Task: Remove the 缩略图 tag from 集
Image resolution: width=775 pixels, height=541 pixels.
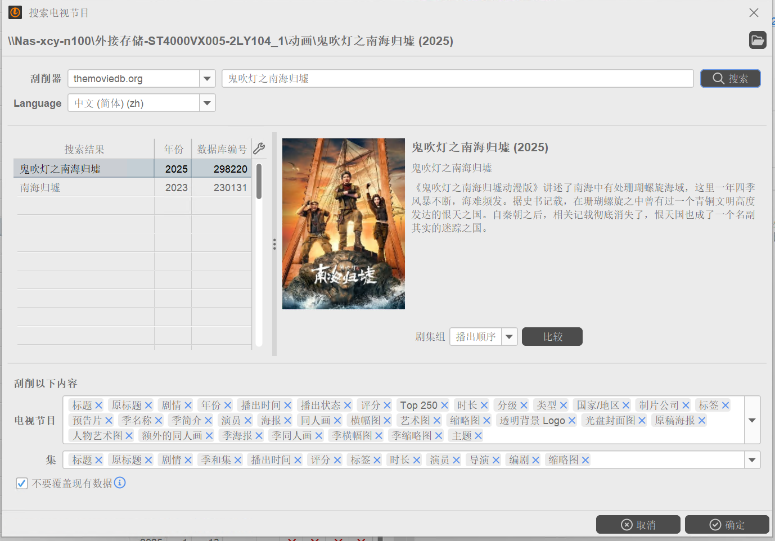Action: point(585,459)
